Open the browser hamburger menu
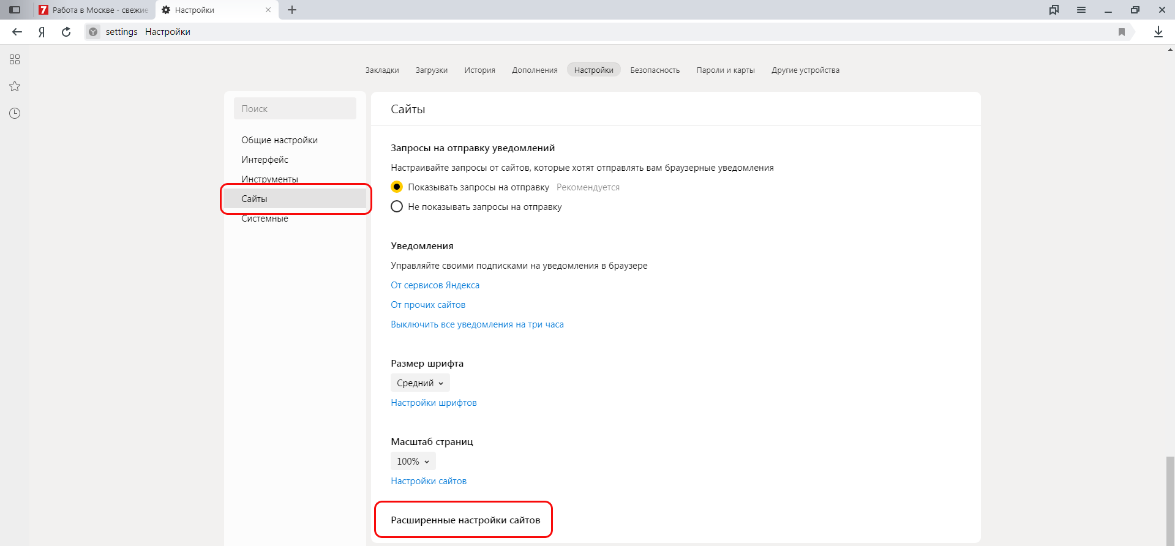 (x=1081, y=10)
